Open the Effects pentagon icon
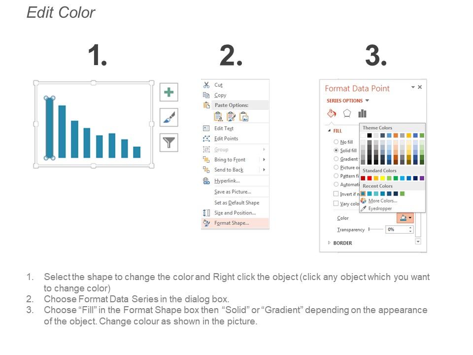 347,113
